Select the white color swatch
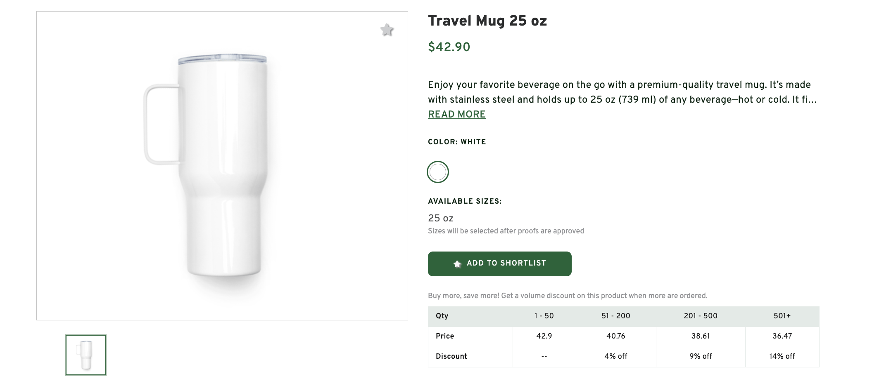 (437, 172)
